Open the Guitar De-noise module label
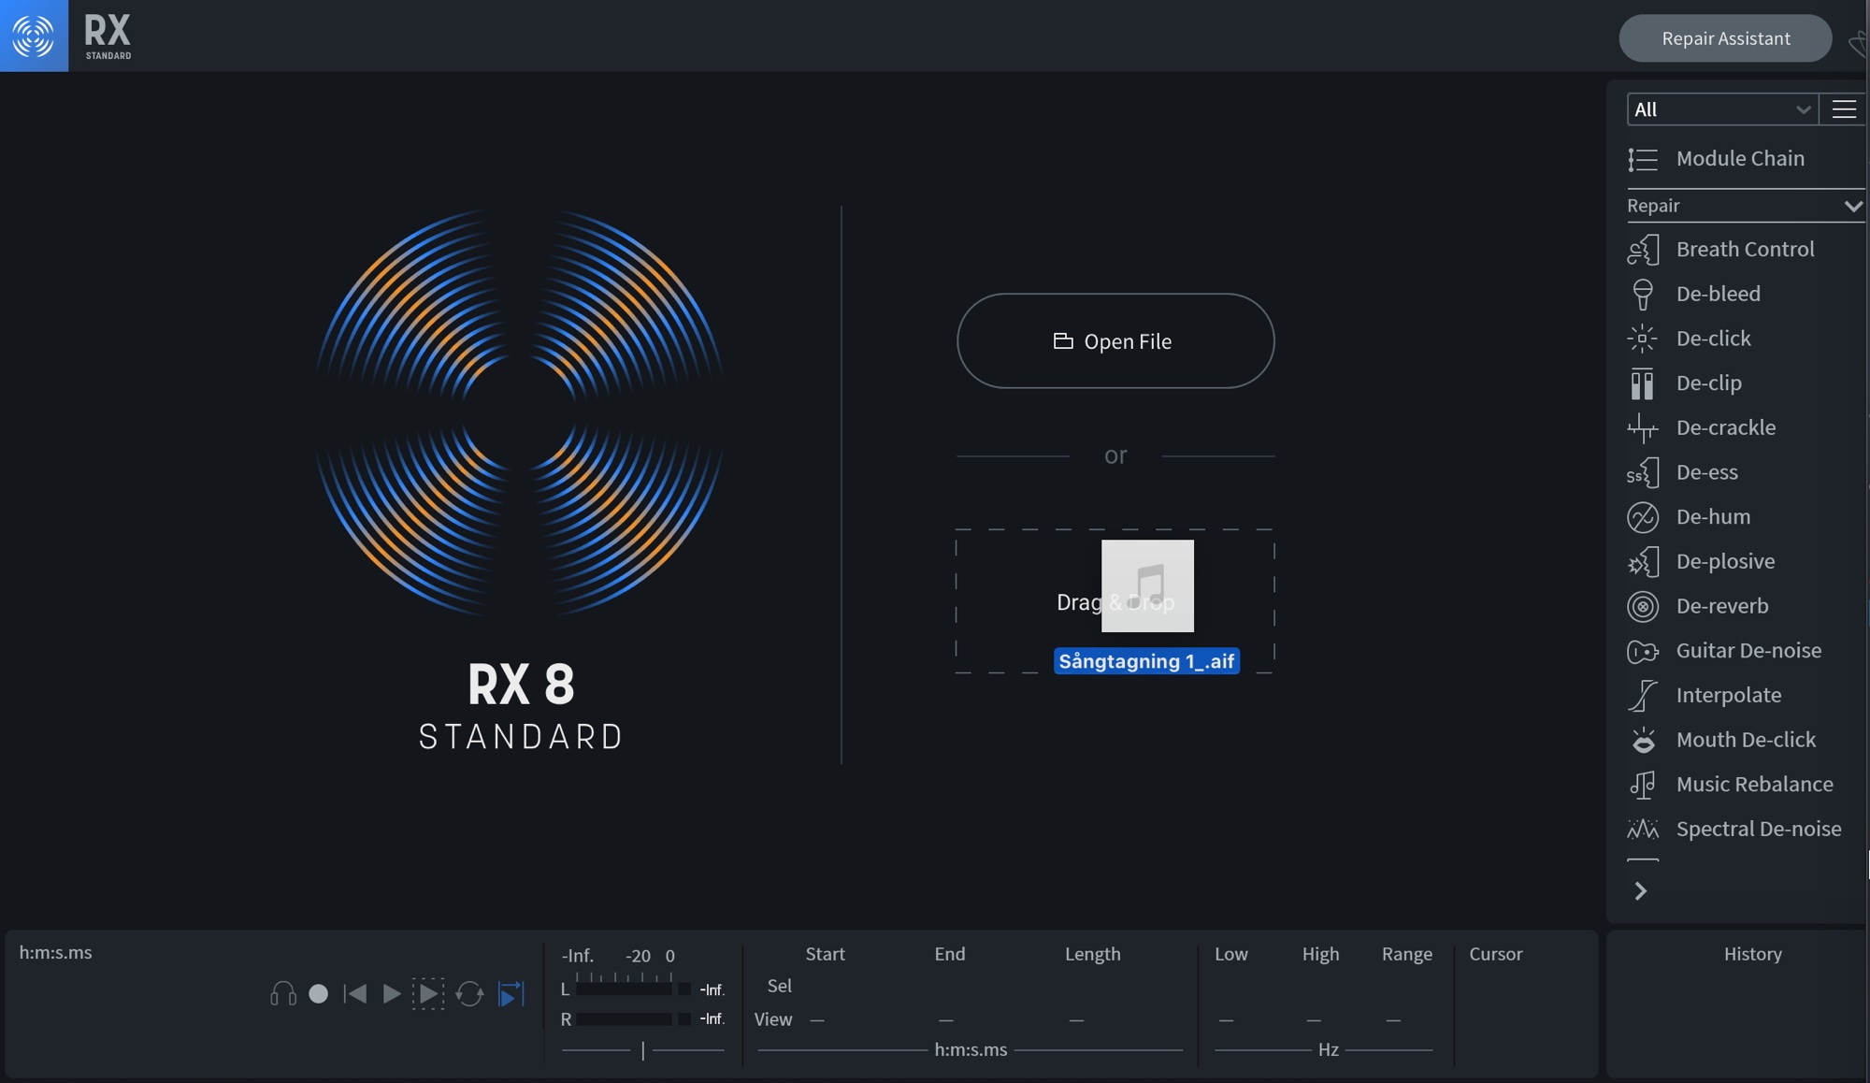This screenshot has height=1083, width=1870. (x=1748, y=651)
